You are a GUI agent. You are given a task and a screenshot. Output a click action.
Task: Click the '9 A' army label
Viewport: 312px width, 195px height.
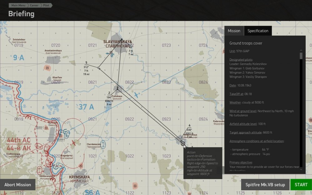(x=19, y=58)
